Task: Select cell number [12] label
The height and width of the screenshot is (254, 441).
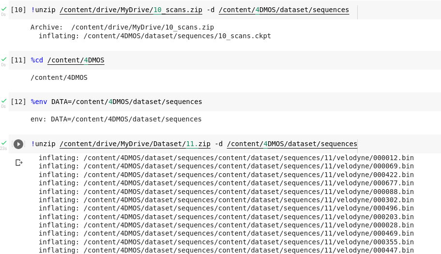Action: pyautogui.click(x=18, y=102)
